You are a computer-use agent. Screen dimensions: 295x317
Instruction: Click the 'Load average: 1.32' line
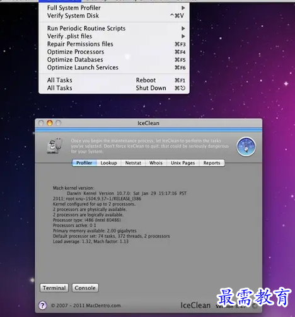tap(91, 241)
